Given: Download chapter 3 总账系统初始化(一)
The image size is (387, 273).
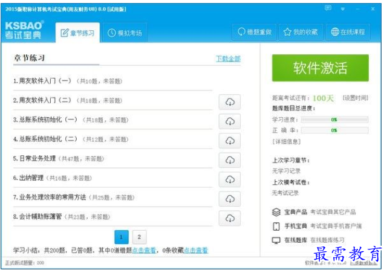Looking at the screenshot, I should click(230, 121).
